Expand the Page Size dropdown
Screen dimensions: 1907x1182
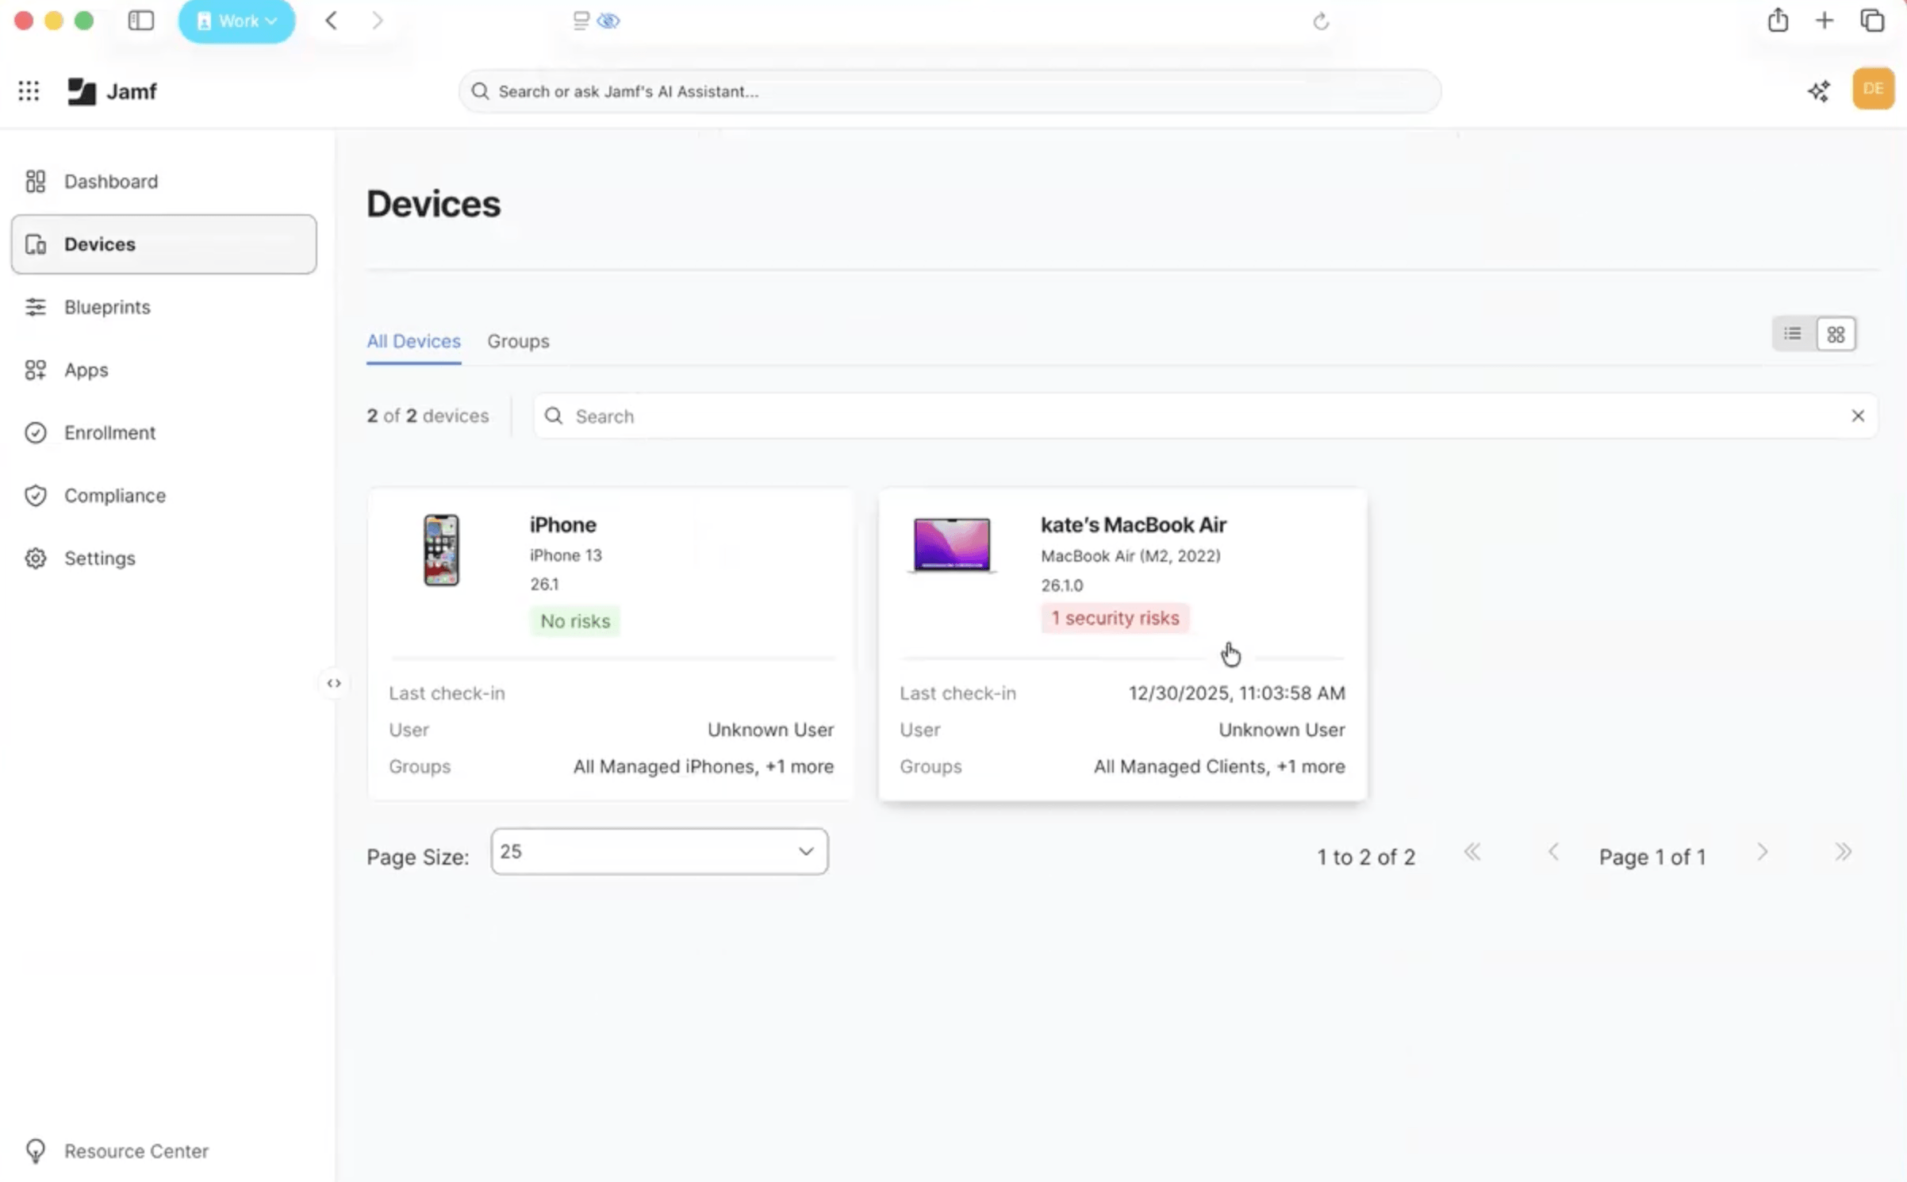659,851
